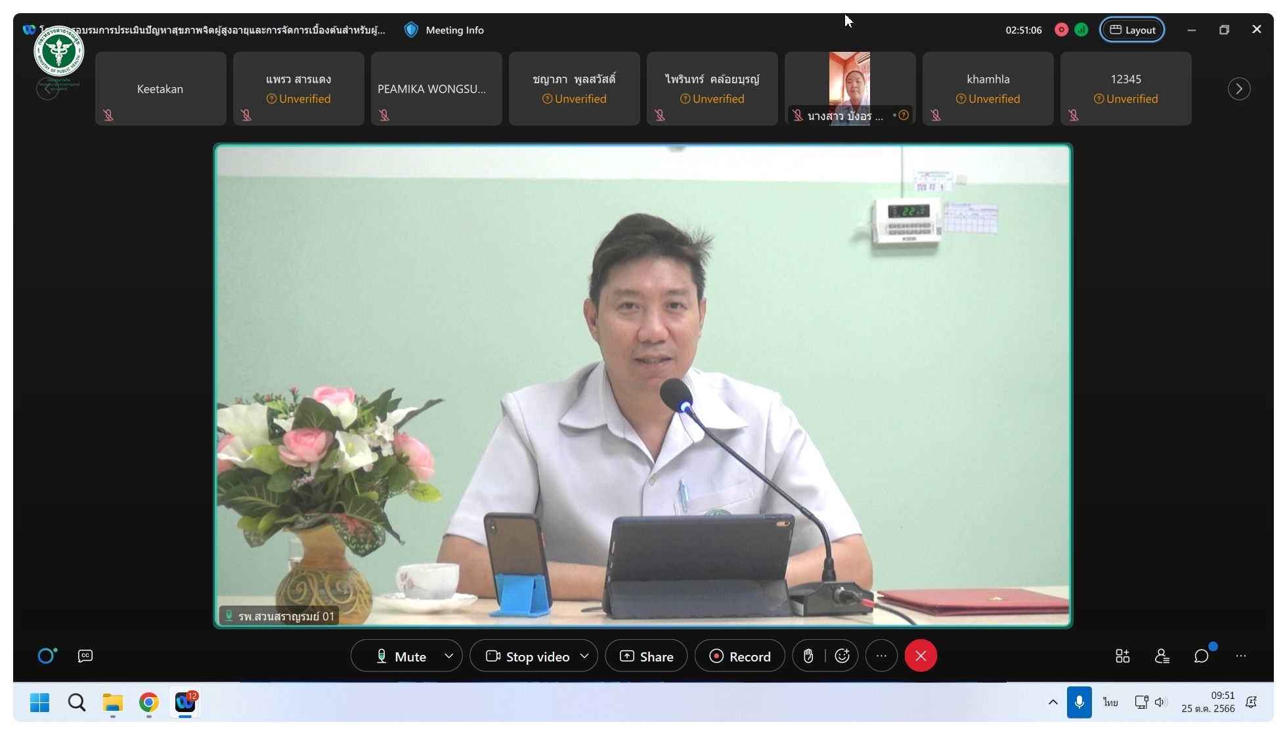Open Webex app in taskbar
1287x735 pixels.
(x=185, y=703)
